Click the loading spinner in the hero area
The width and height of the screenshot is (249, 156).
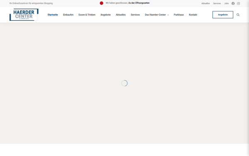[124, 83]
